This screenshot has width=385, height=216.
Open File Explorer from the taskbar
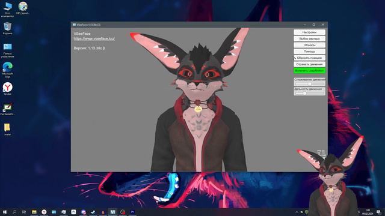(34, 212)
